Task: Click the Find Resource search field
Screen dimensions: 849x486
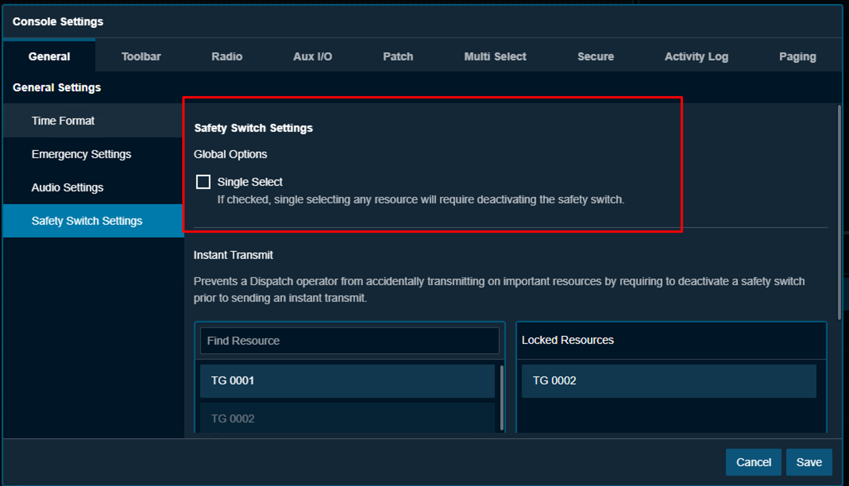Action: (349, 340)
